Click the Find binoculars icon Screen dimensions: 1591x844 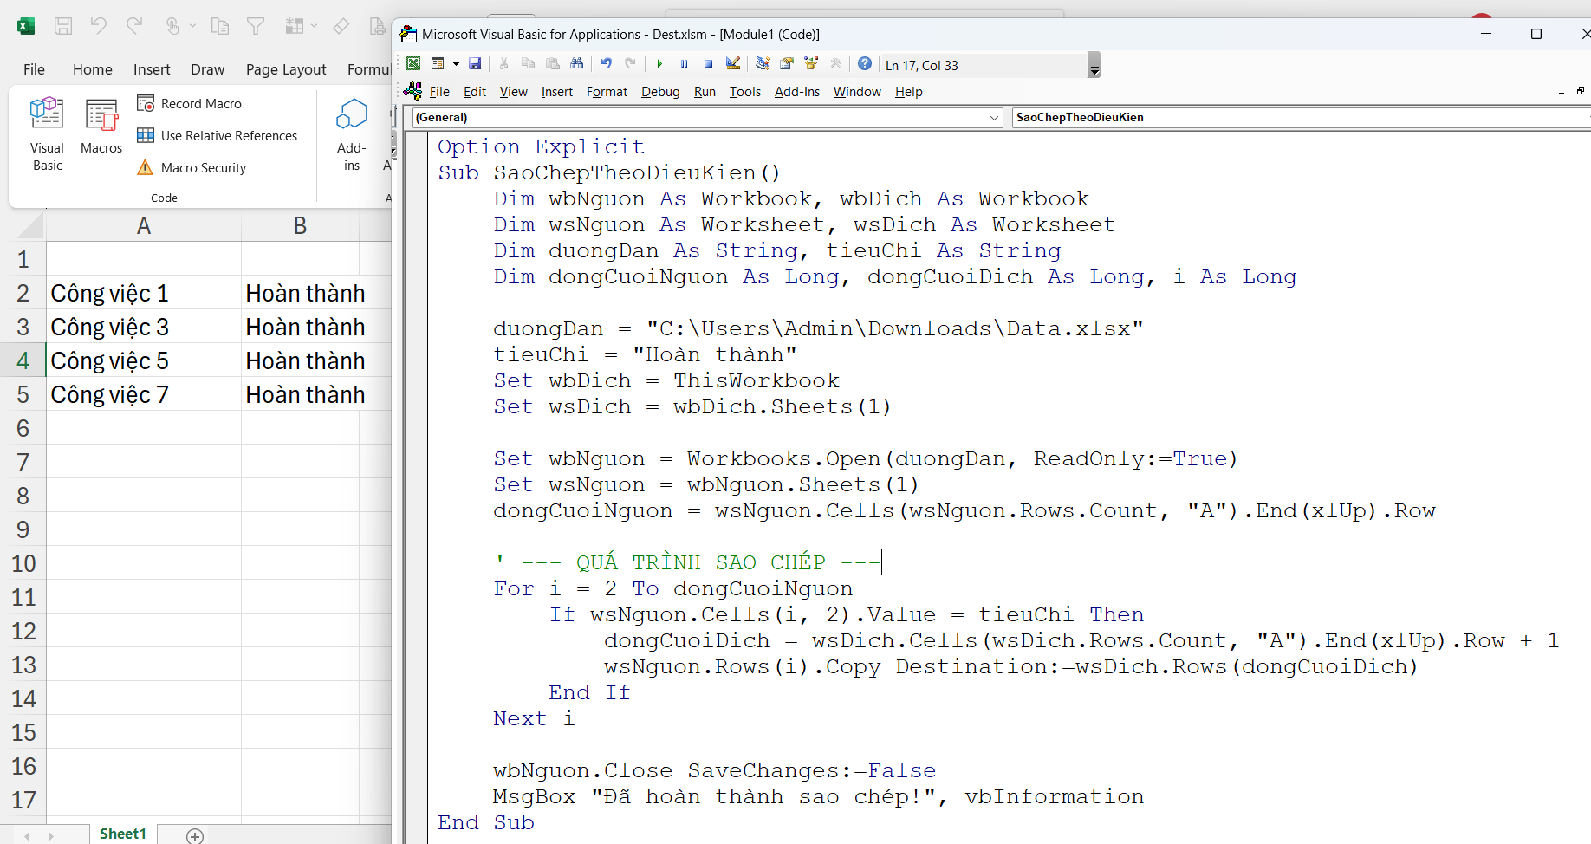coord(577,64)
